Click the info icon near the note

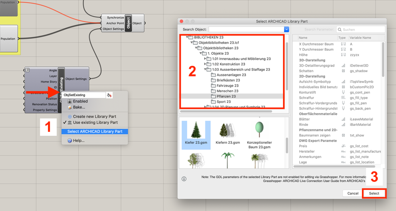[184, 179]
